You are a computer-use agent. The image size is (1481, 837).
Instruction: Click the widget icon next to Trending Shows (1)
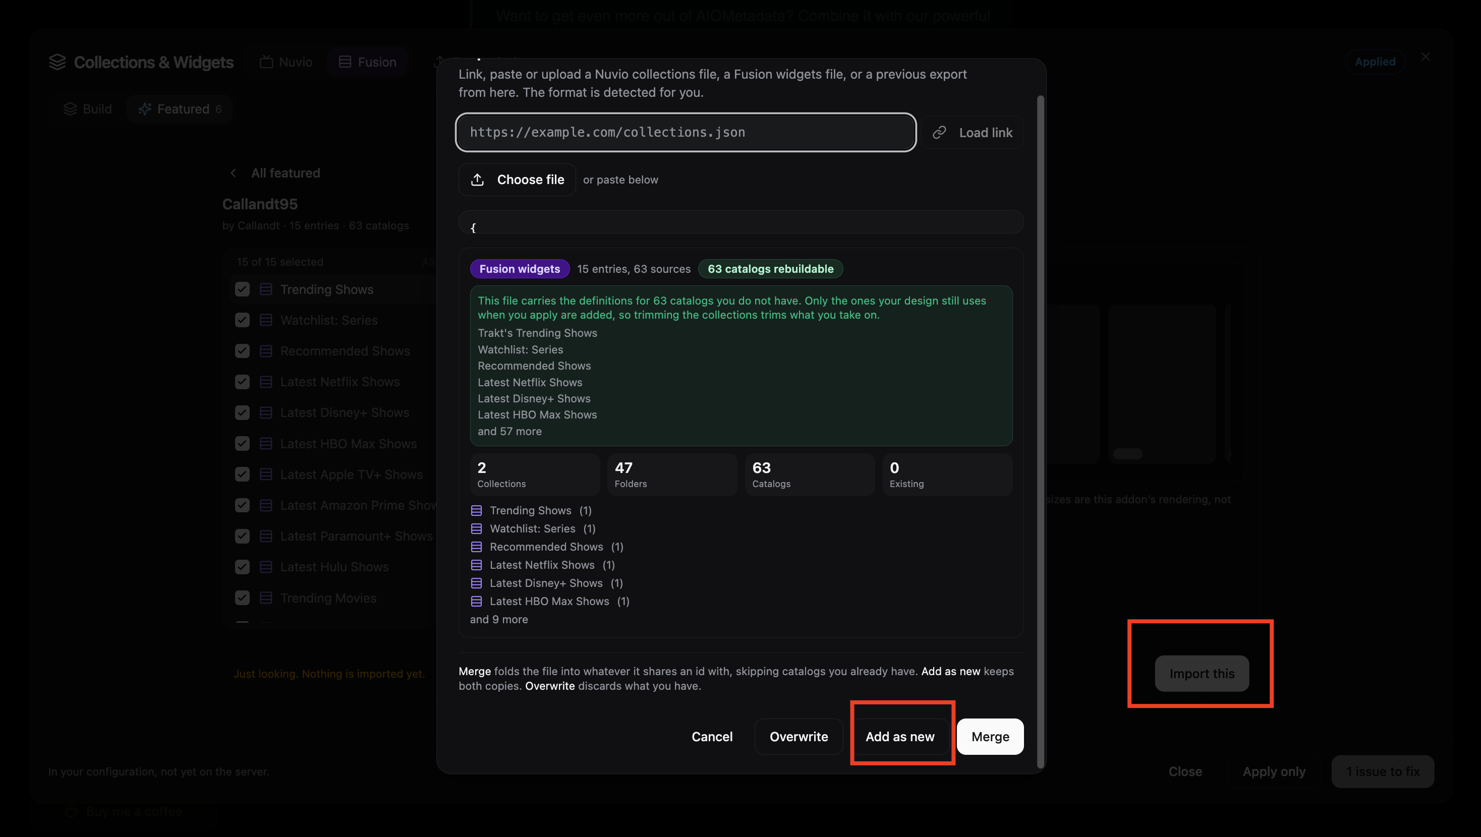pyautogui.click(x=476, y=510)
